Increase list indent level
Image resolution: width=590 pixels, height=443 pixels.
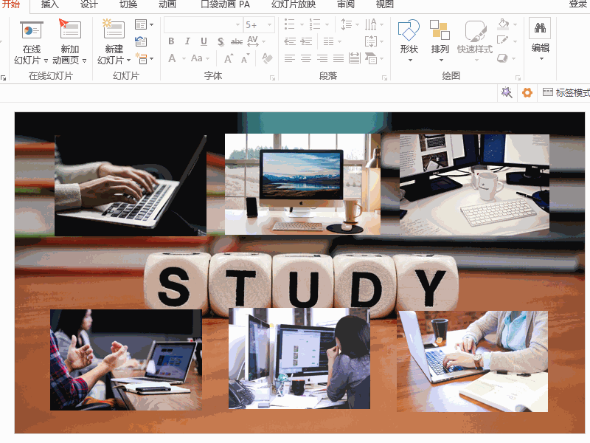coord(306,41)
